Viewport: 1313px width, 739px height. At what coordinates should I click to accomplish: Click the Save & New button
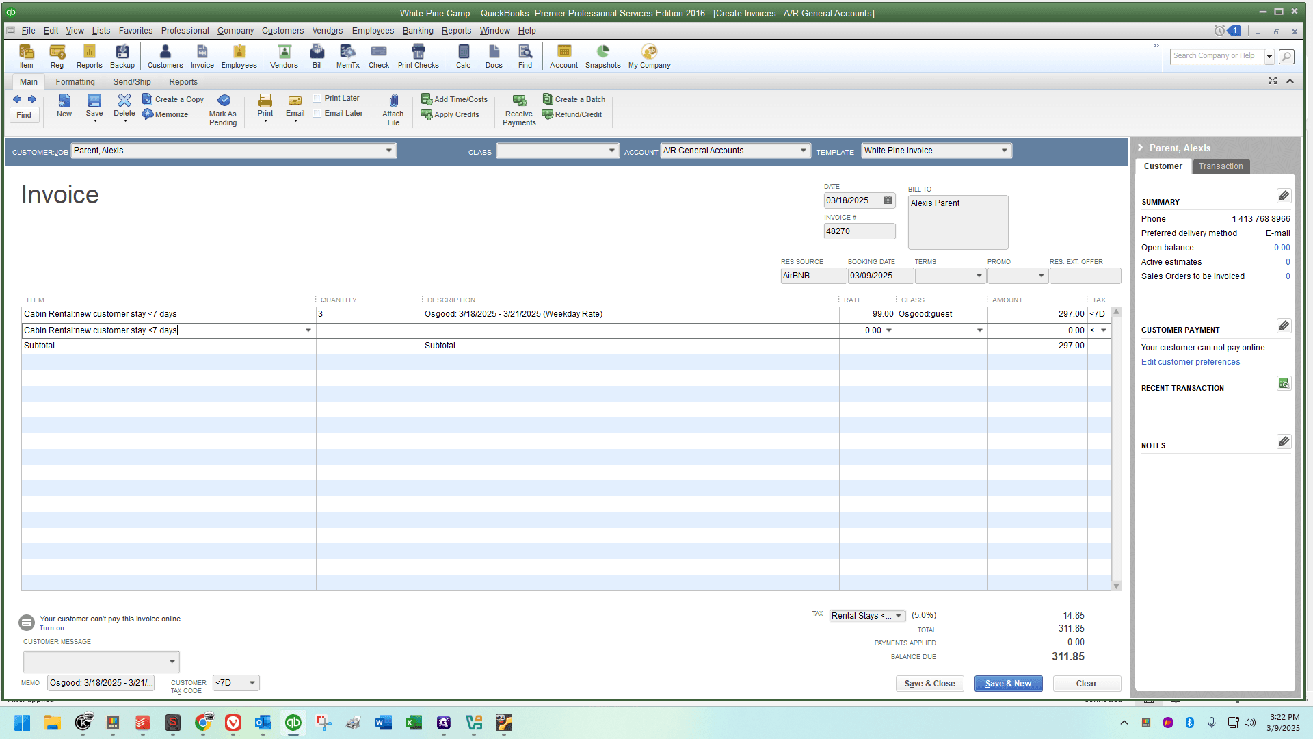(x=1008, y=684)
